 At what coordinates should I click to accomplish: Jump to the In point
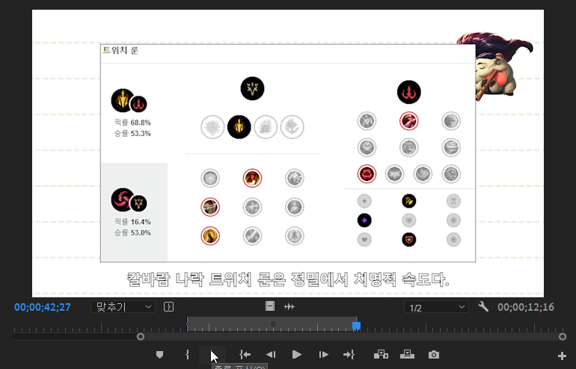point(245,355)
